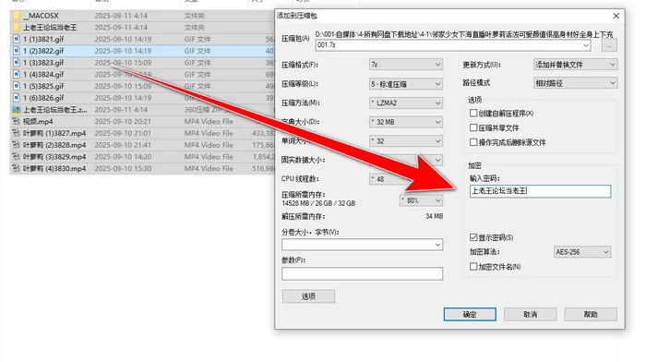The image size is (646, 362).
Task: Click date 2025-09-10 21:41 in file list
Action: point(123,145)
